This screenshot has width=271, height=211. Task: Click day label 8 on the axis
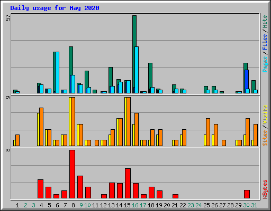coord(73,205)
